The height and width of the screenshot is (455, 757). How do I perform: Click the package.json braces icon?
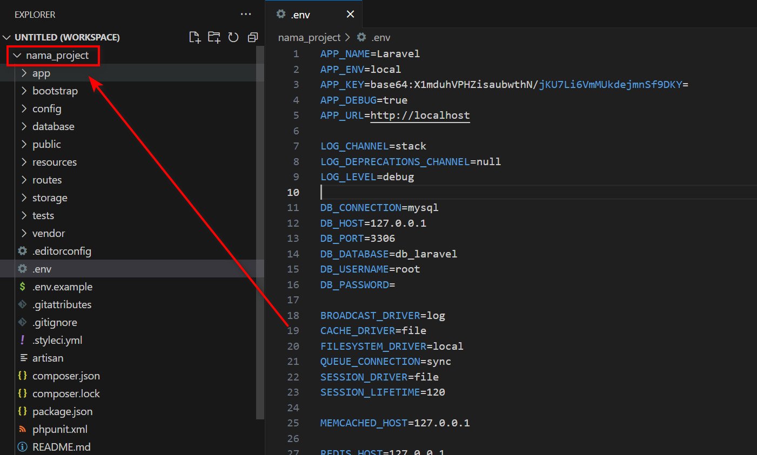coord(22,411)
